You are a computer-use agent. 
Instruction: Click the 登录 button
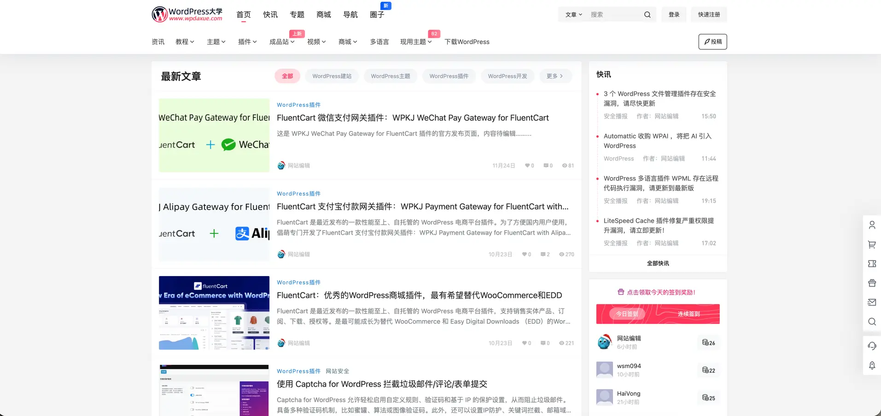click(x=674, y=15)
